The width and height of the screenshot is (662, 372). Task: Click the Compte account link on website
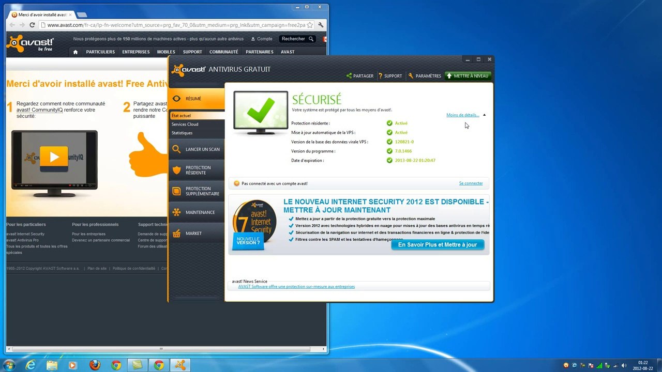pos(262,39)
